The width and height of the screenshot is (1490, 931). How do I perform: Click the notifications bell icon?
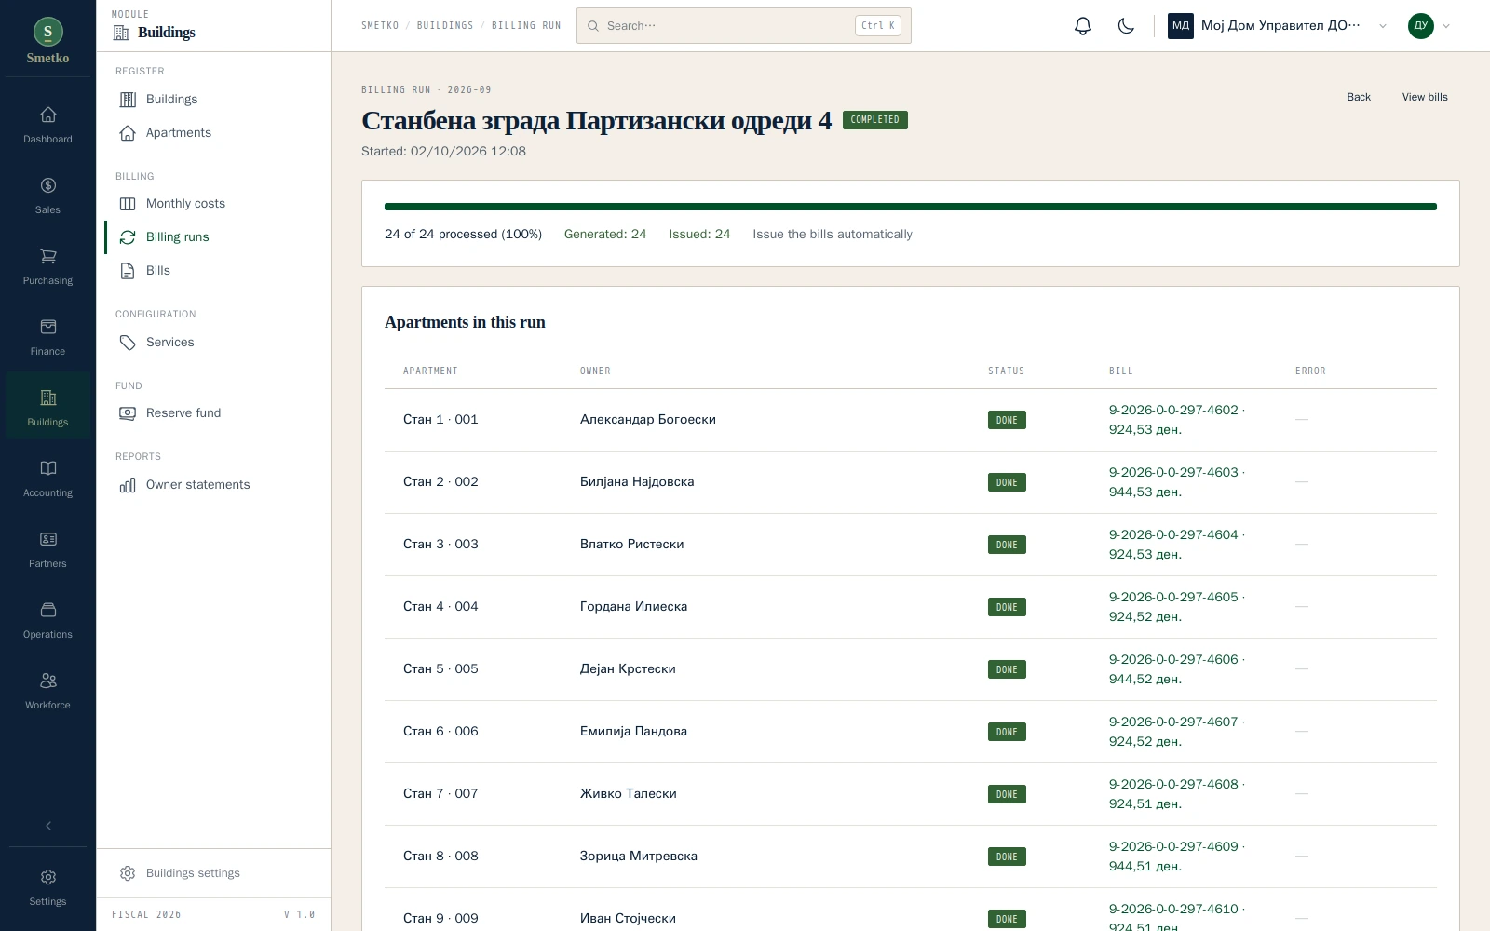click(1082, 26)
